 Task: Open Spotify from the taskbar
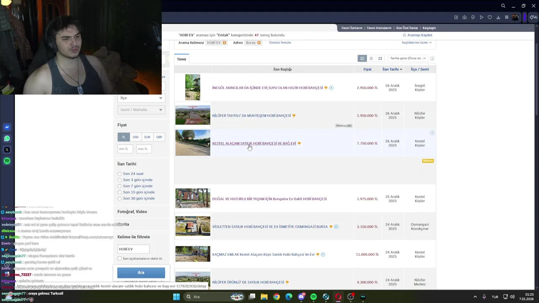pyautogui.click(x=313, y=297)
